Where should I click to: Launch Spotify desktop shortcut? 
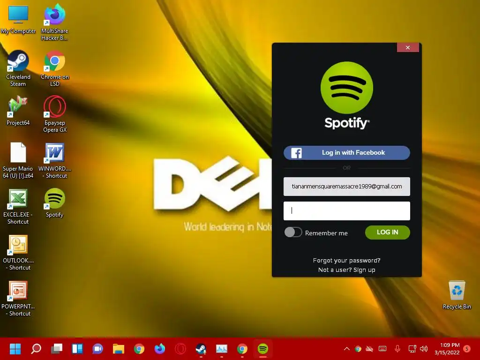click(x=54, y=202)
